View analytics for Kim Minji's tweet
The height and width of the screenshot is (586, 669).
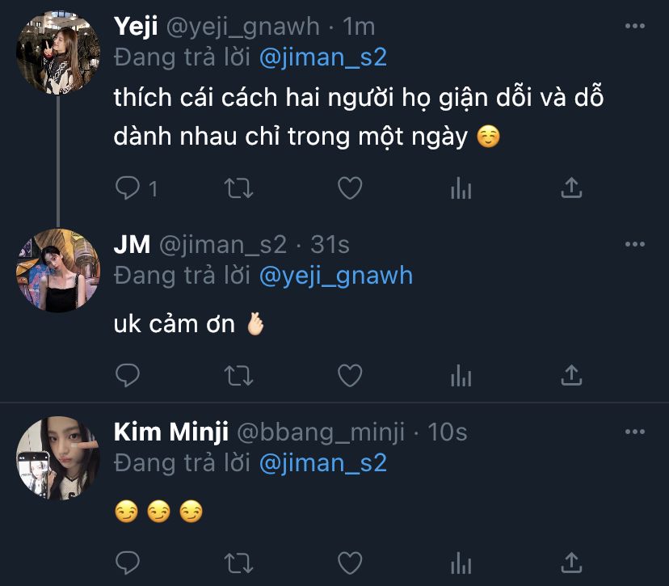click(x=461, y=562)
